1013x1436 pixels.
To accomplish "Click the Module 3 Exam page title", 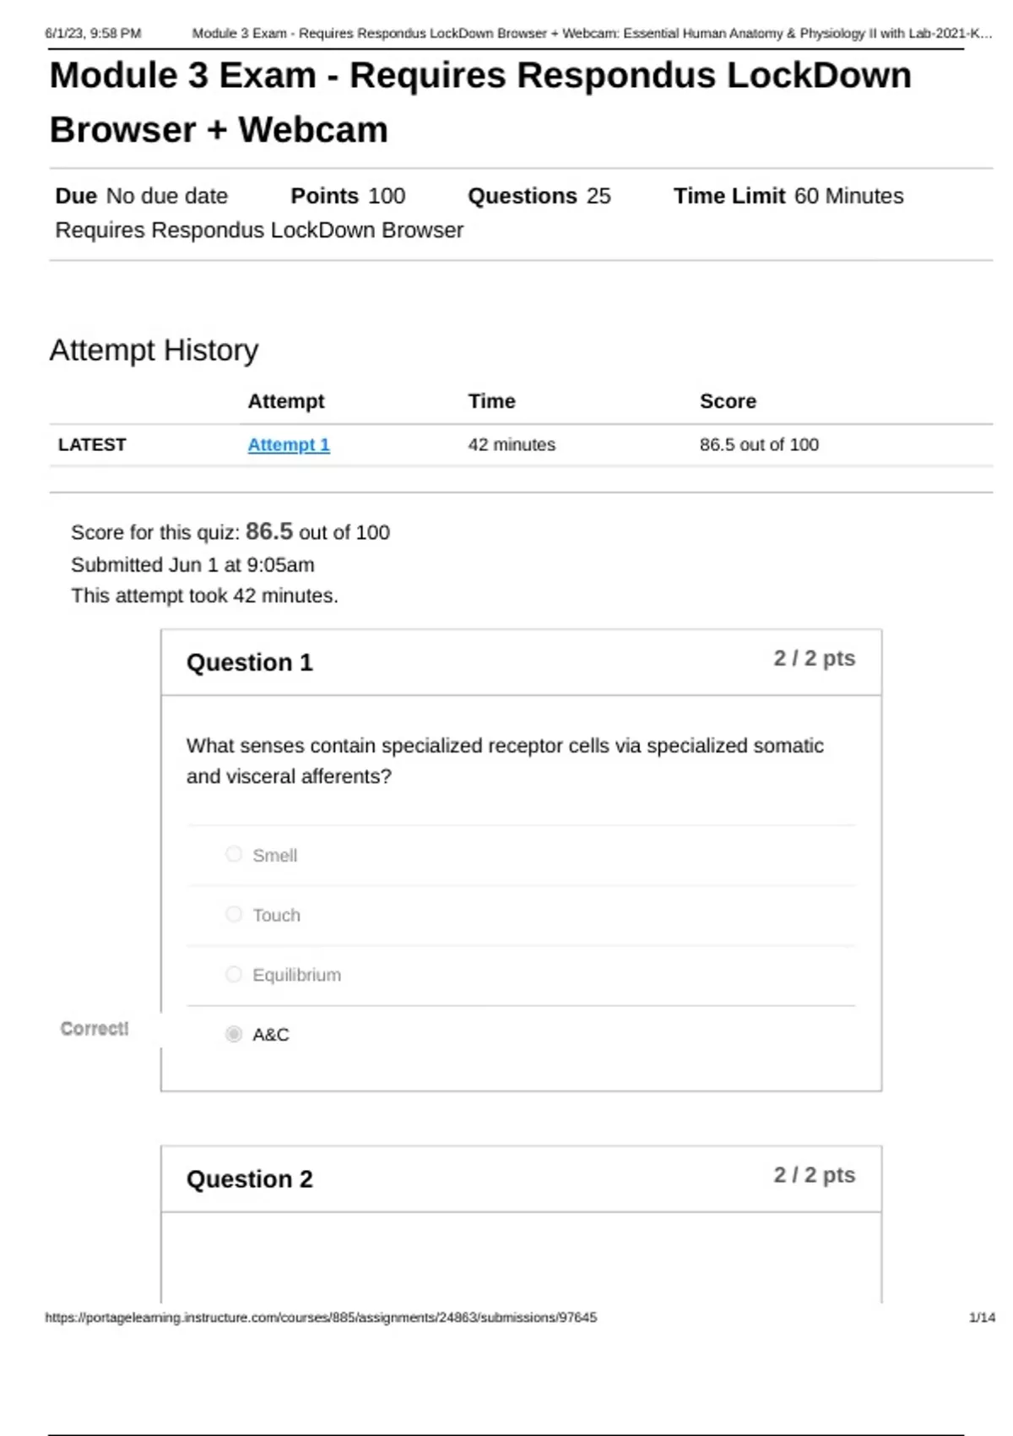I will click(480, 102).
